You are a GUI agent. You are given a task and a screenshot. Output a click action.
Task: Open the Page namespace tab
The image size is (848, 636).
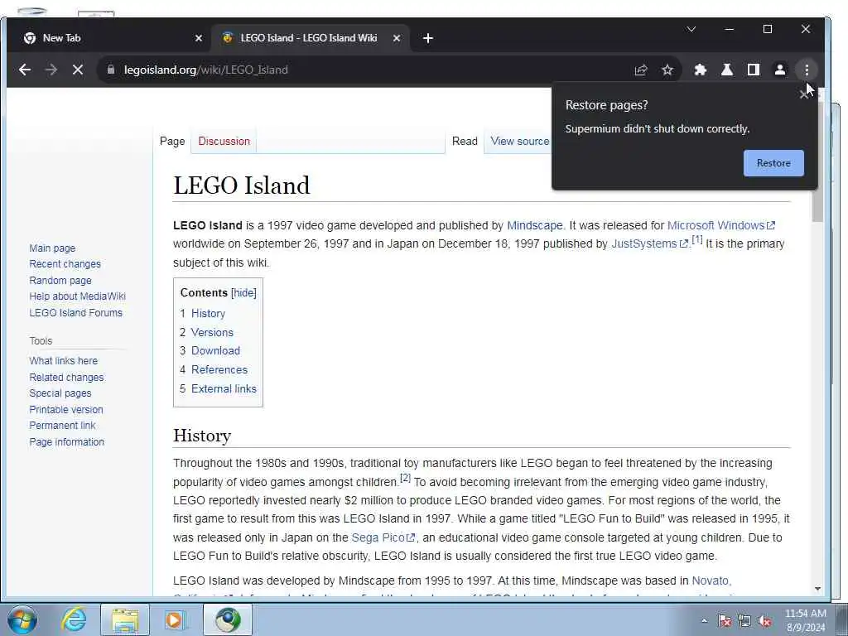[x=172, y=141]
